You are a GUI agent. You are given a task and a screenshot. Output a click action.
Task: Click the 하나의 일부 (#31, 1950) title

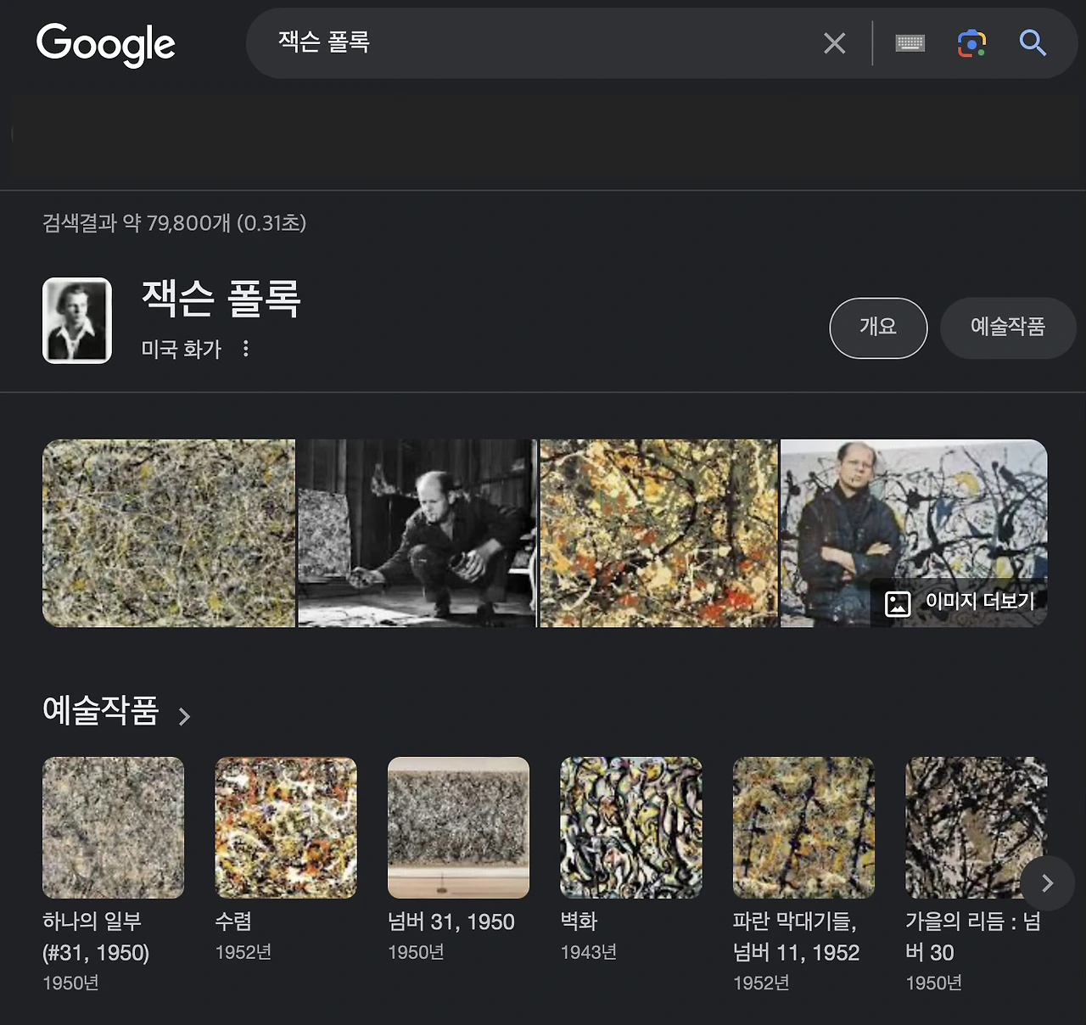96,937
